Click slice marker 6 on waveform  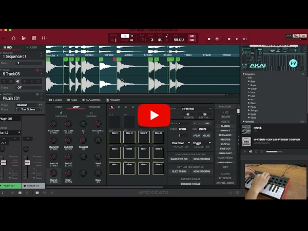101,59
